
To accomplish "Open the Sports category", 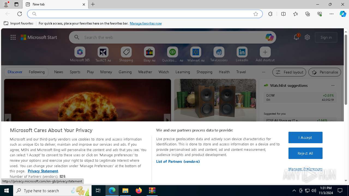I will [x=75, y=72].
